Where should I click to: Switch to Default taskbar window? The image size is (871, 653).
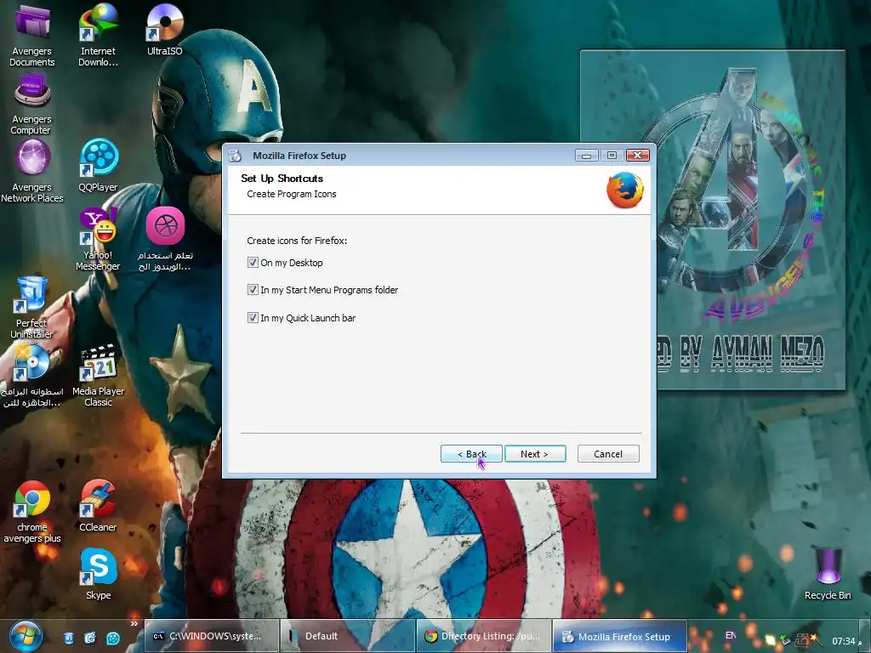pyautogui.click(x=347, y=636)
